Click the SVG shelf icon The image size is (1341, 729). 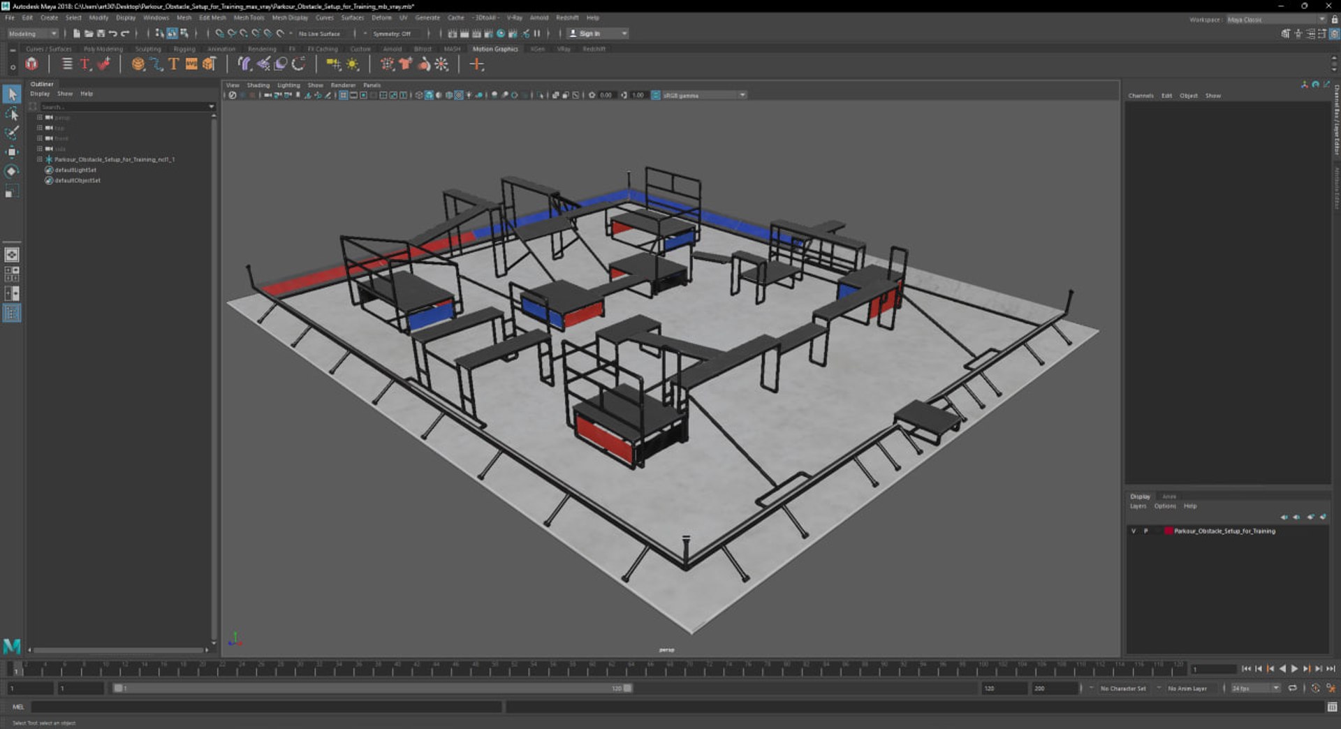[x=191, y=64]
